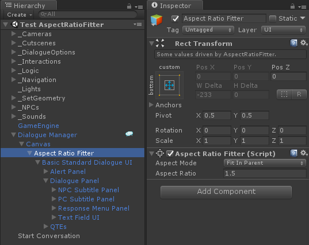Disable the Aspect Ratio Fitter script checkbox
The width and height of the screenshot is (309, 245).
(170, 154)
